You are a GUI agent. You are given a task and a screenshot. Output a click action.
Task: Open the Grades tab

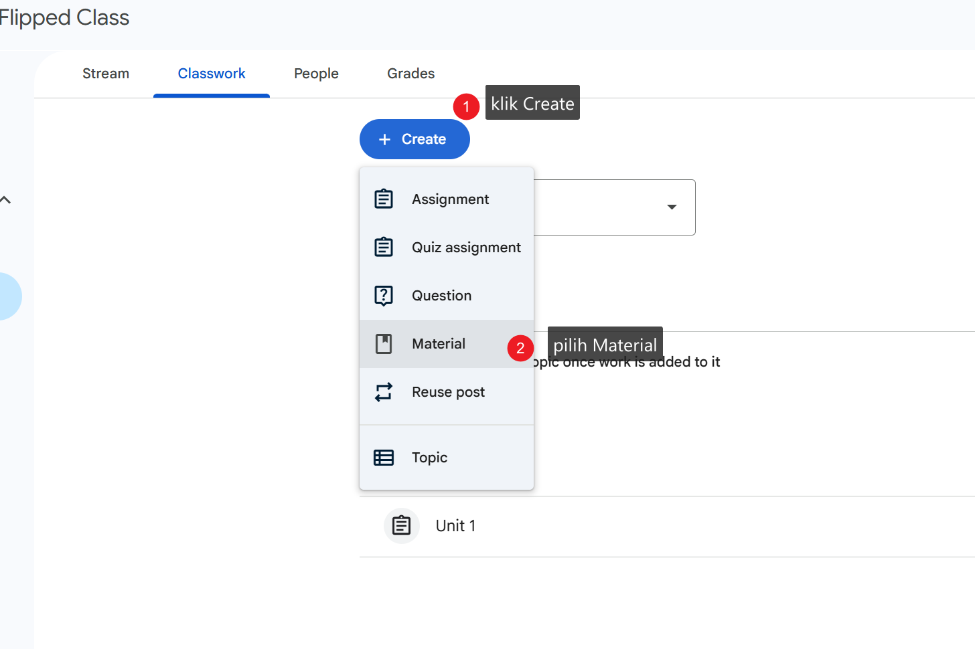pyautogui.click(x=411, y=74)
